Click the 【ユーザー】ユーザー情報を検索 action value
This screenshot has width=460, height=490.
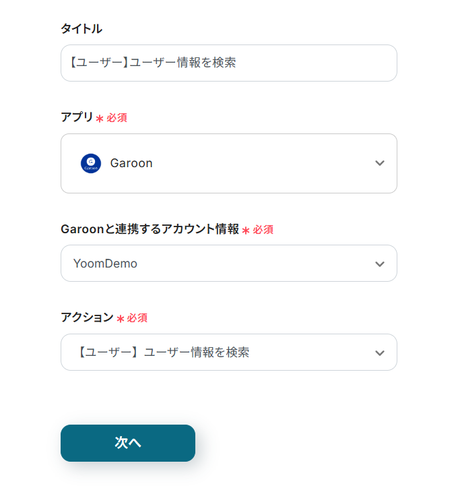pos(163,353)
